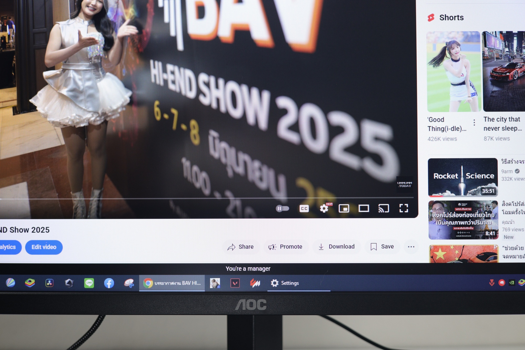Open the more actions three-dot menu
Screen dimensions: 525x350
411,247
